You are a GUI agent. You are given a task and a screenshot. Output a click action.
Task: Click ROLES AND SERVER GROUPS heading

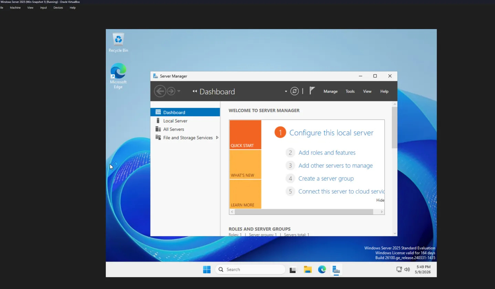(260, 229)
